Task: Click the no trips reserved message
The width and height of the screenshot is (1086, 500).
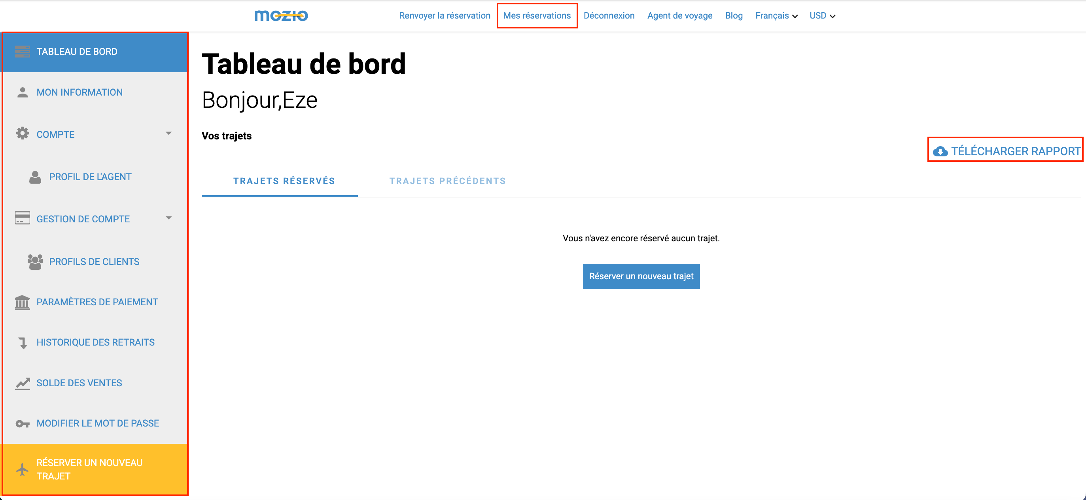Action: 641,238
